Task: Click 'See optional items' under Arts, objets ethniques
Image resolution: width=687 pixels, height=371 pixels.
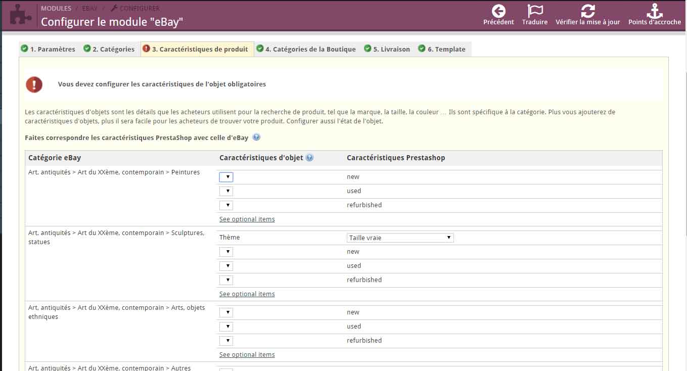Action: [x=247, y=355]
